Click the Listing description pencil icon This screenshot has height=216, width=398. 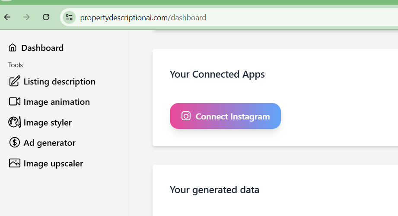(14, 81)
